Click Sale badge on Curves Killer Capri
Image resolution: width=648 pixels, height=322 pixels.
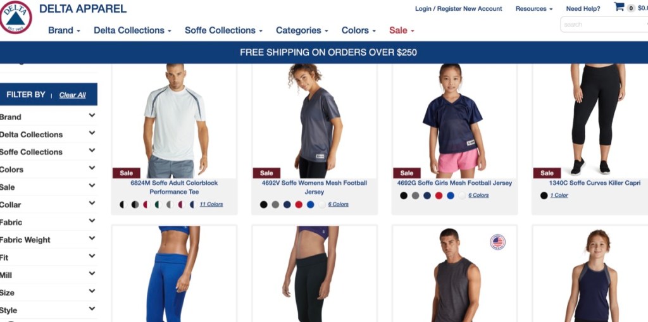[x=547, y=173]
